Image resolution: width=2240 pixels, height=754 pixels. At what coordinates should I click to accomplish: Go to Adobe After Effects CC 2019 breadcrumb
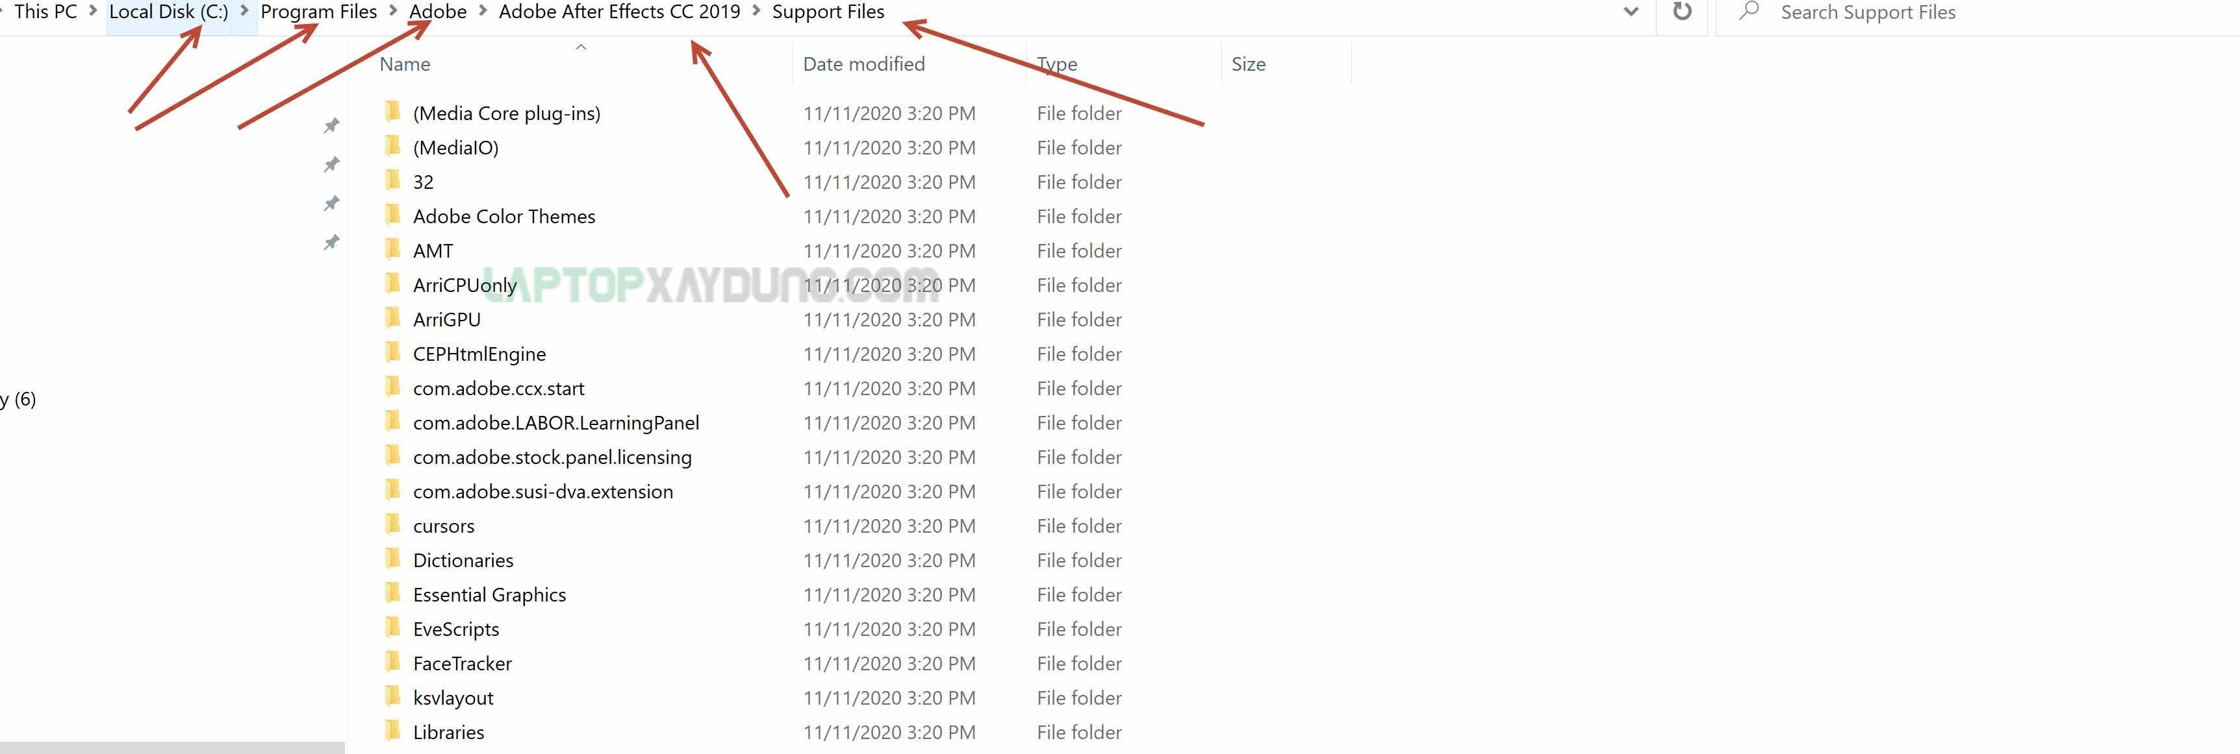point(619,11)
